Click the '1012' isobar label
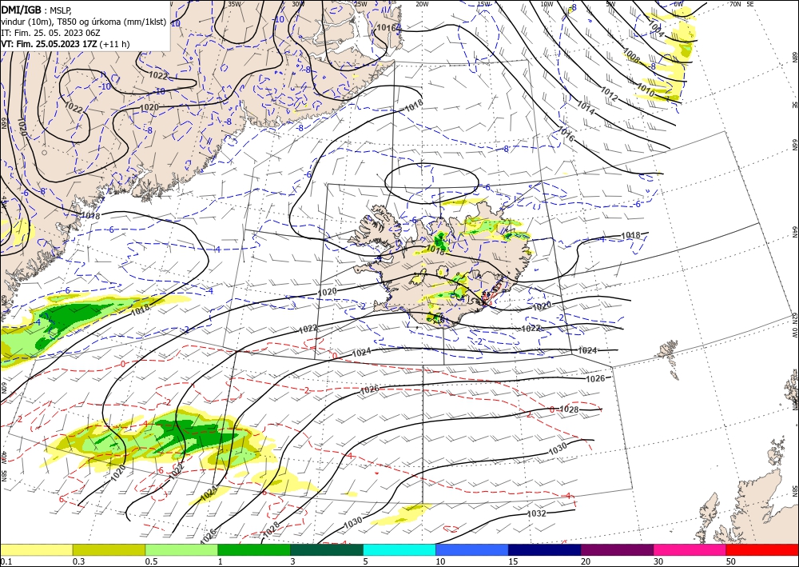Viewport: 799px width, 567px height. coord(610,94)
